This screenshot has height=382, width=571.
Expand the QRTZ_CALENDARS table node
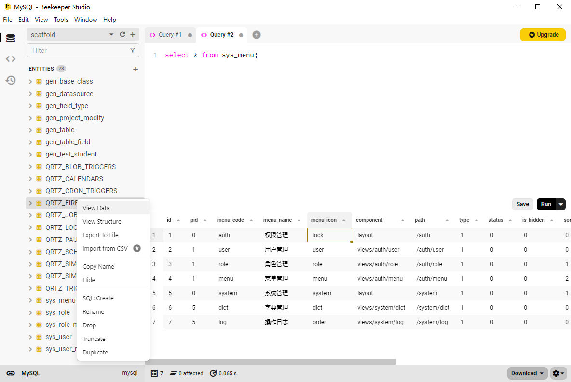click(x=30, y=179)
